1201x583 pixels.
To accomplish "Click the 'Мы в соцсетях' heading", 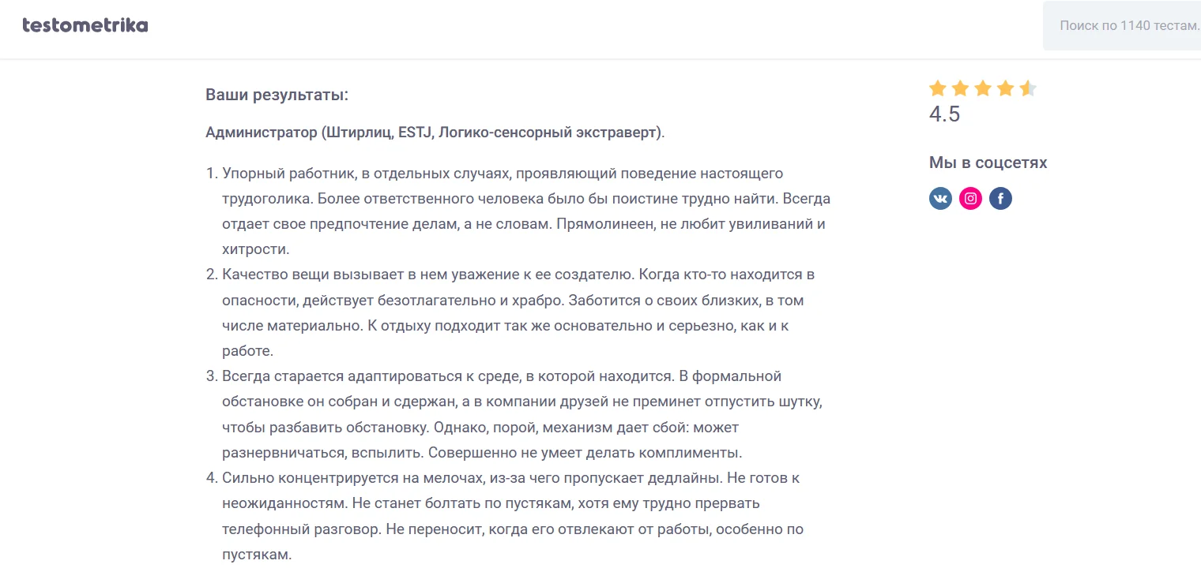I will [987, 162].
